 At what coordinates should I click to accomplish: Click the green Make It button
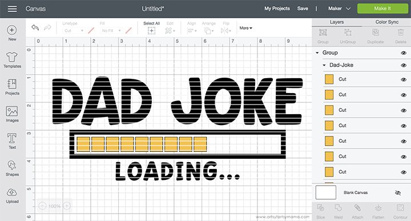click(382, 9)
